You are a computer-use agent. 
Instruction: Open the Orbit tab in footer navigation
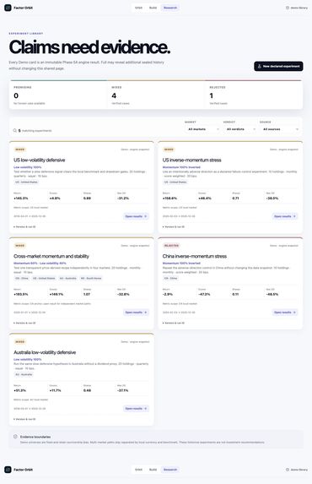(x=139, y=470)
